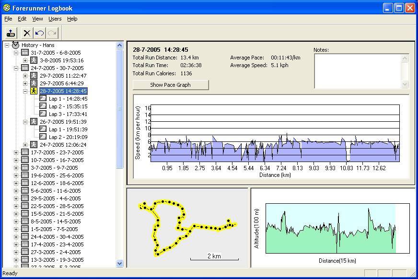Image resolution: width=418 pixels, height=279 pixels.
Task: Click the calendar icon for week 31-7-2005 - 6-8-2005
Action: click(x=25, y=53)
